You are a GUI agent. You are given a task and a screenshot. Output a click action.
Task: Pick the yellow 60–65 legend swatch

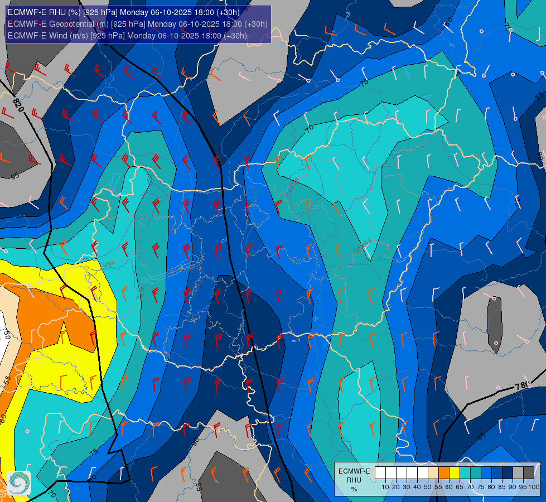click(455, 472)
